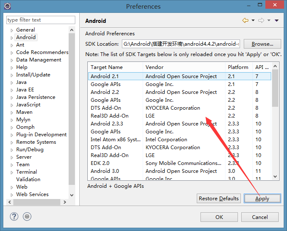Expand the General tree node
This screenshot has height=231, width=287.
12,30
